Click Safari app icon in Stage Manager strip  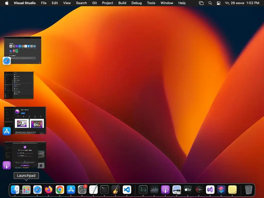pos(7,61)
